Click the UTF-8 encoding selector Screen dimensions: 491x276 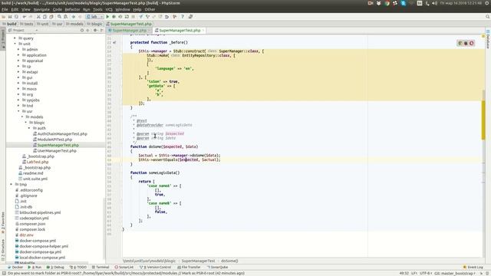(425, 273)
